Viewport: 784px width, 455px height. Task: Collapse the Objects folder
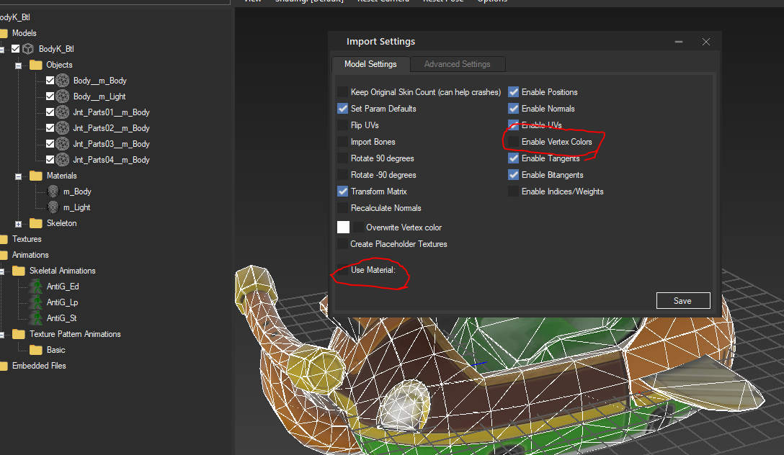coord(17,64)
